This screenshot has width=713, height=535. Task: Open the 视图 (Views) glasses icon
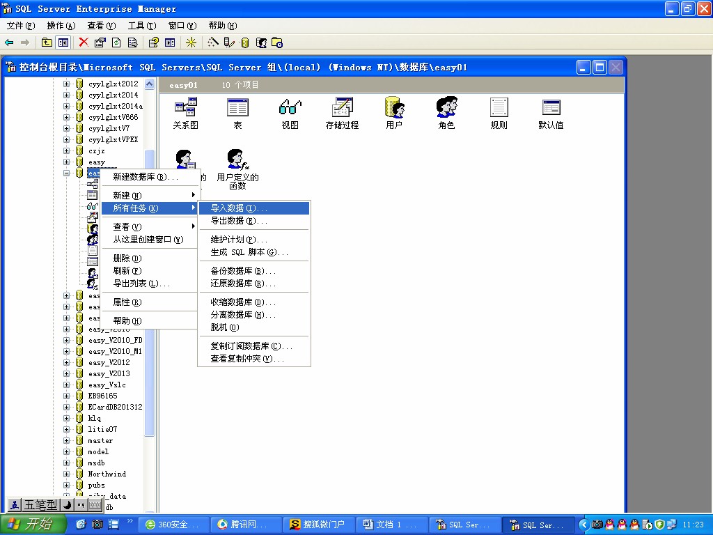coord(290,108)
